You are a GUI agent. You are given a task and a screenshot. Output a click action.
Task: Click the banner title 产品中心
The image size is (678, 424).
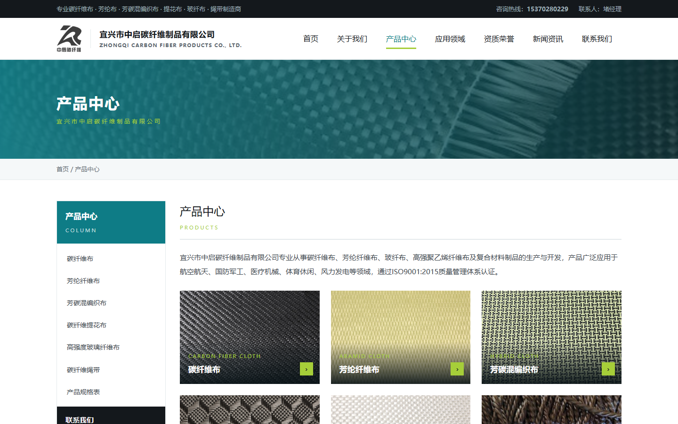pyautogui.click(x=88, y=104)
